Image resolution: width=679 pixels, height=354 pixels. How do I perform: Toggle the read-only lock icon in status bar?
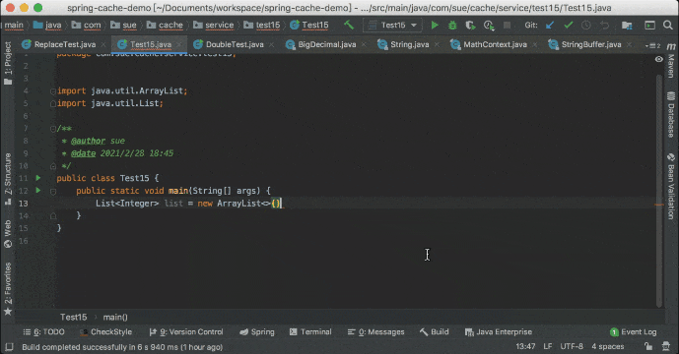648,346
